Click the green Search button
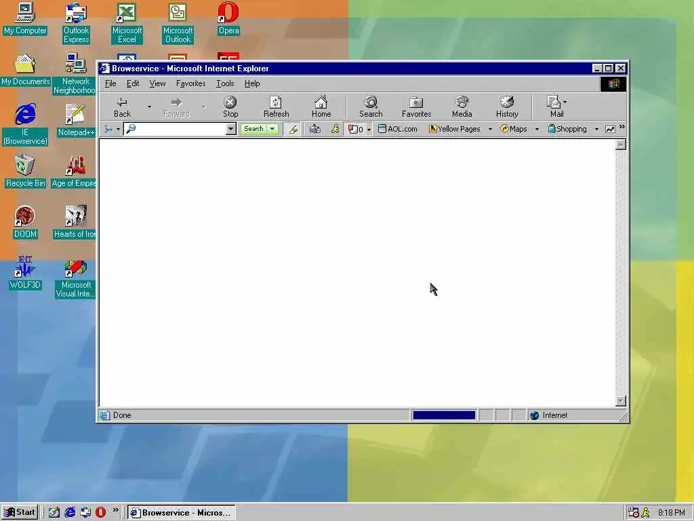The width and height of the screenshot is (694, 521). (x=253, y=129)
